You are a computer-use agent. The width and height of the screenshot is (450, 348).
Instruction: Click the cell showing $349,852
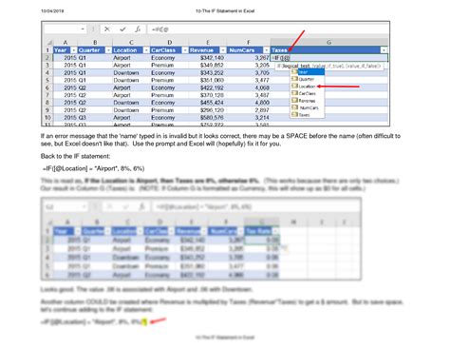point(208,65)
